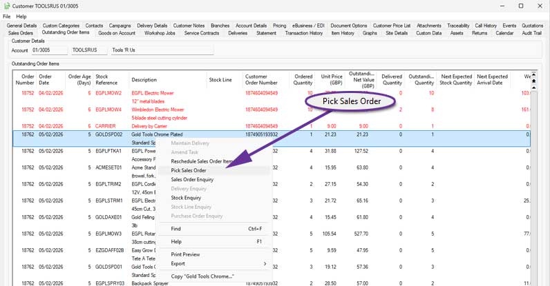Viewport: 550px width, 286px height.
Task: Click Find in the context menu
Action: coord(176,229)
